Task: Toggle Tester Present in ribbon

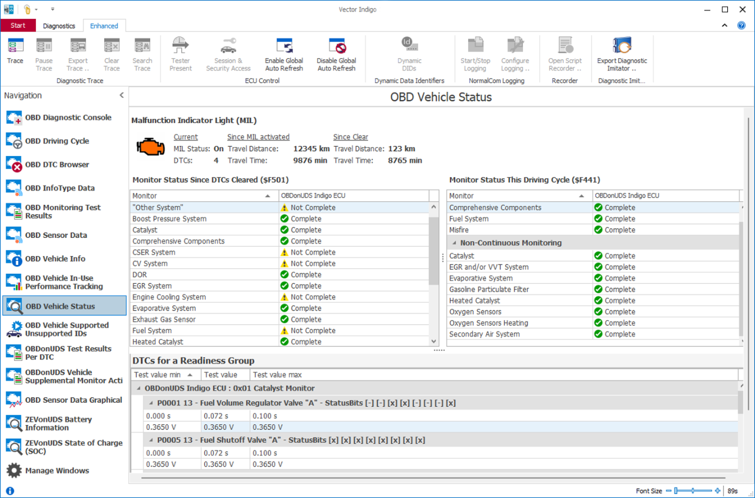Action: [181, 55]
